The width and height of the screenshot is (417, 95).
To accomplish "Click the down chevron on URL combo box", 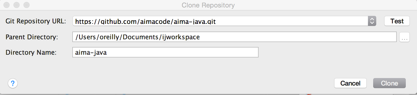I will click(x=372, y=23).
